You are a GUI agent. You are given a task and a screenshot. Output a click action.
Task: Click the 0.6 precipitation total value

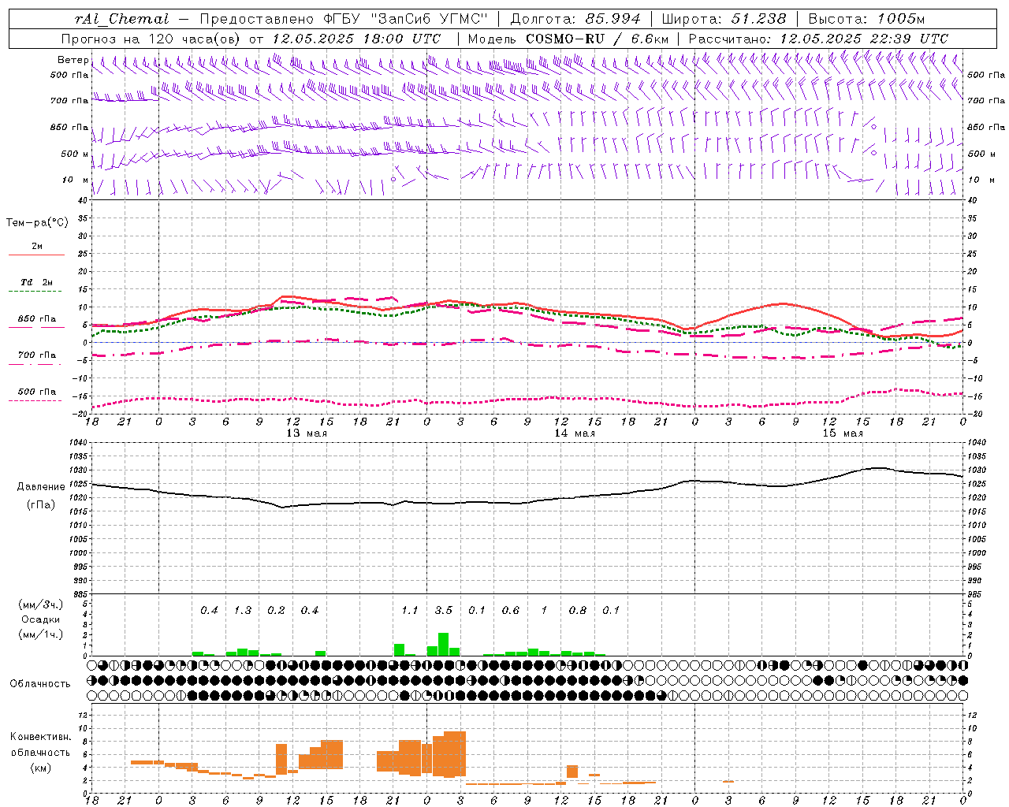pos(511,611)
